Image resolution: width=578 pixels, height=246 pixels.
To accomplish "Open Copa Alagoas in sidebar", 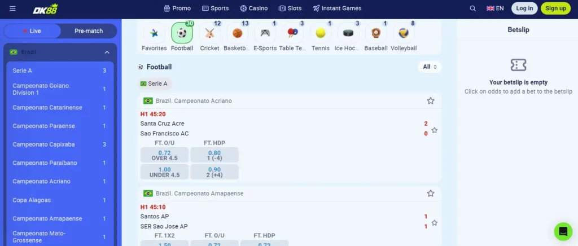I will [x=59, y=200].
